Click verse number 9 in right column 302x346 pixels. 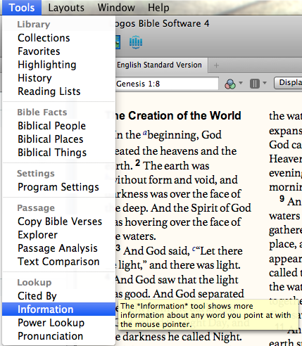[x=282, y=199]
